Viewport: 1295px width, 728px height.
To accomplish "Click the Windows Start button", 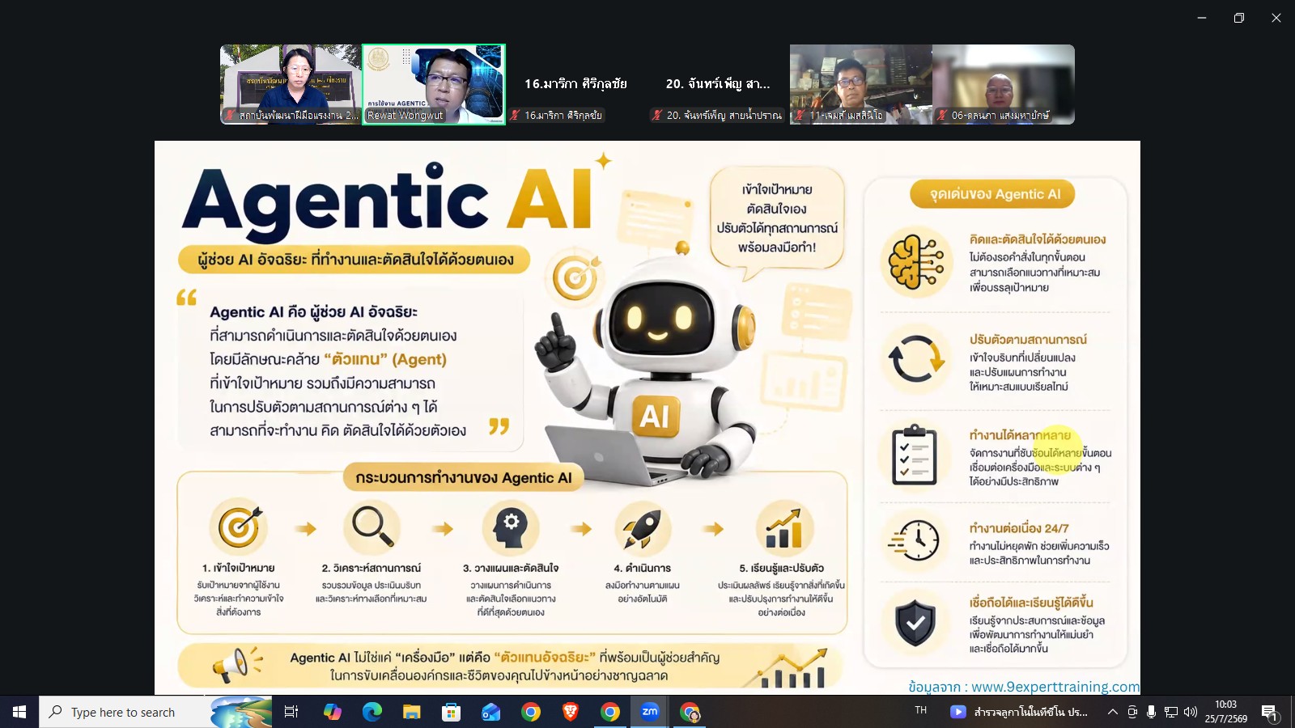I will 19,712.
